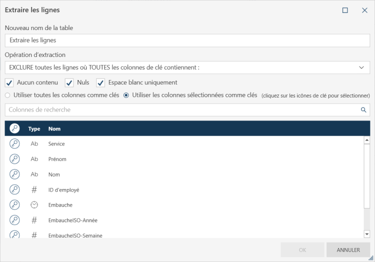Click the ANNULER button
Screen dimensions: 375x262
[348, 250]
